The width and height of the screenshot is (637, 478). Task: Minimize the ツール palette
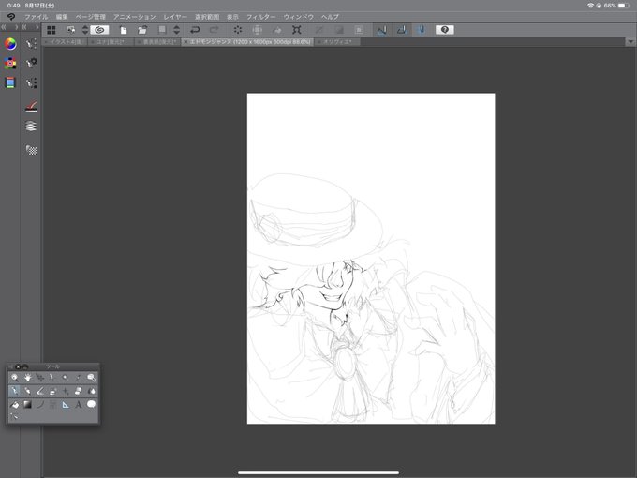coord(24,366)
